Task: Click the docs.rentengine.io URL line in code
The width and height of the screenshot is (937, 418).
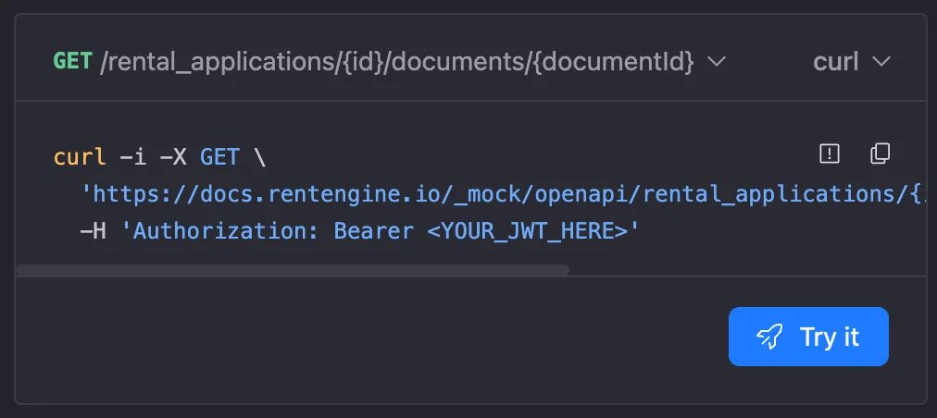Action: click(x=503, y=194)
